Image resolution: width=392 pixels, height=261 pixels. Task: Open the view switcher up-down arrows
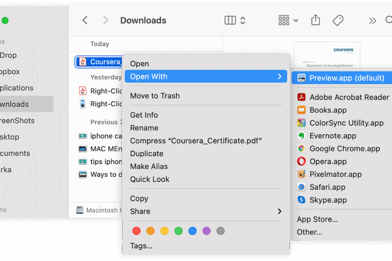coord(243,20)
